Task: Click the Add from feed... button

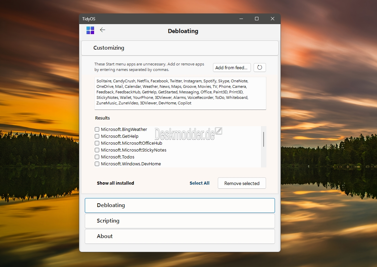Action: click(x=232, y=68)
